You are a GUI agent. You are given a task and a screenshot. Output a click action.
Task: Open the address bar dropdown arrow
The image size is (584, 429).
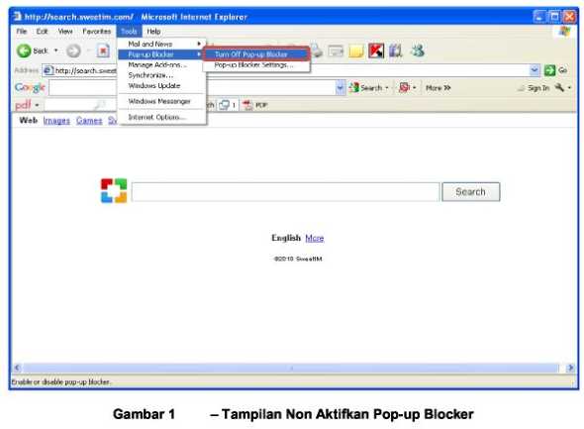click(x=535, y=70)
